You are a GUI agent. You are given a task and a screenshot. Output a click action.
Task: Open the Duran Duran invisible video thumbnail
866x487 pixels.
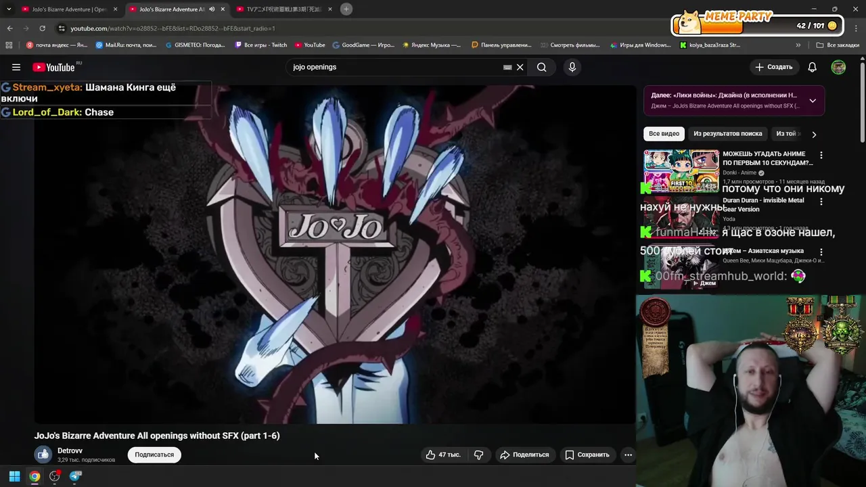coord(681,216)
